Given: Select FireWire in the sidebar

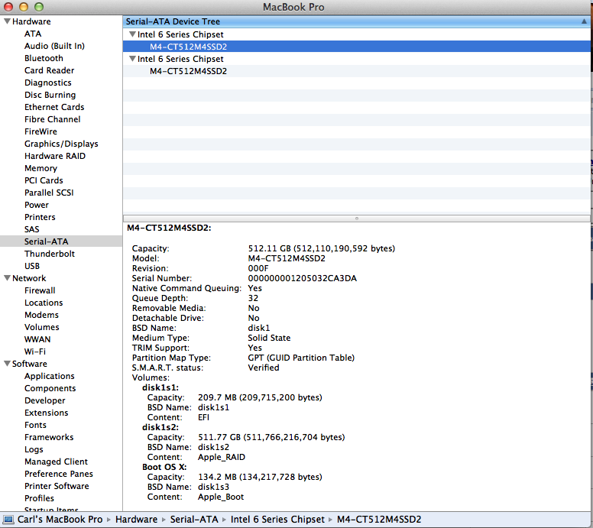Looking at the screenshot, I should tap(41, 131).
